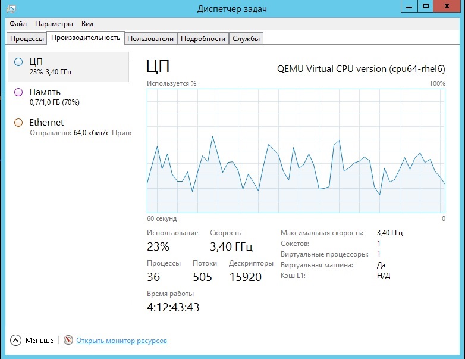The image size is (465, 359).
Task: Click the QEMU Virtual CPU version text
Action: (x=361, y=69)
